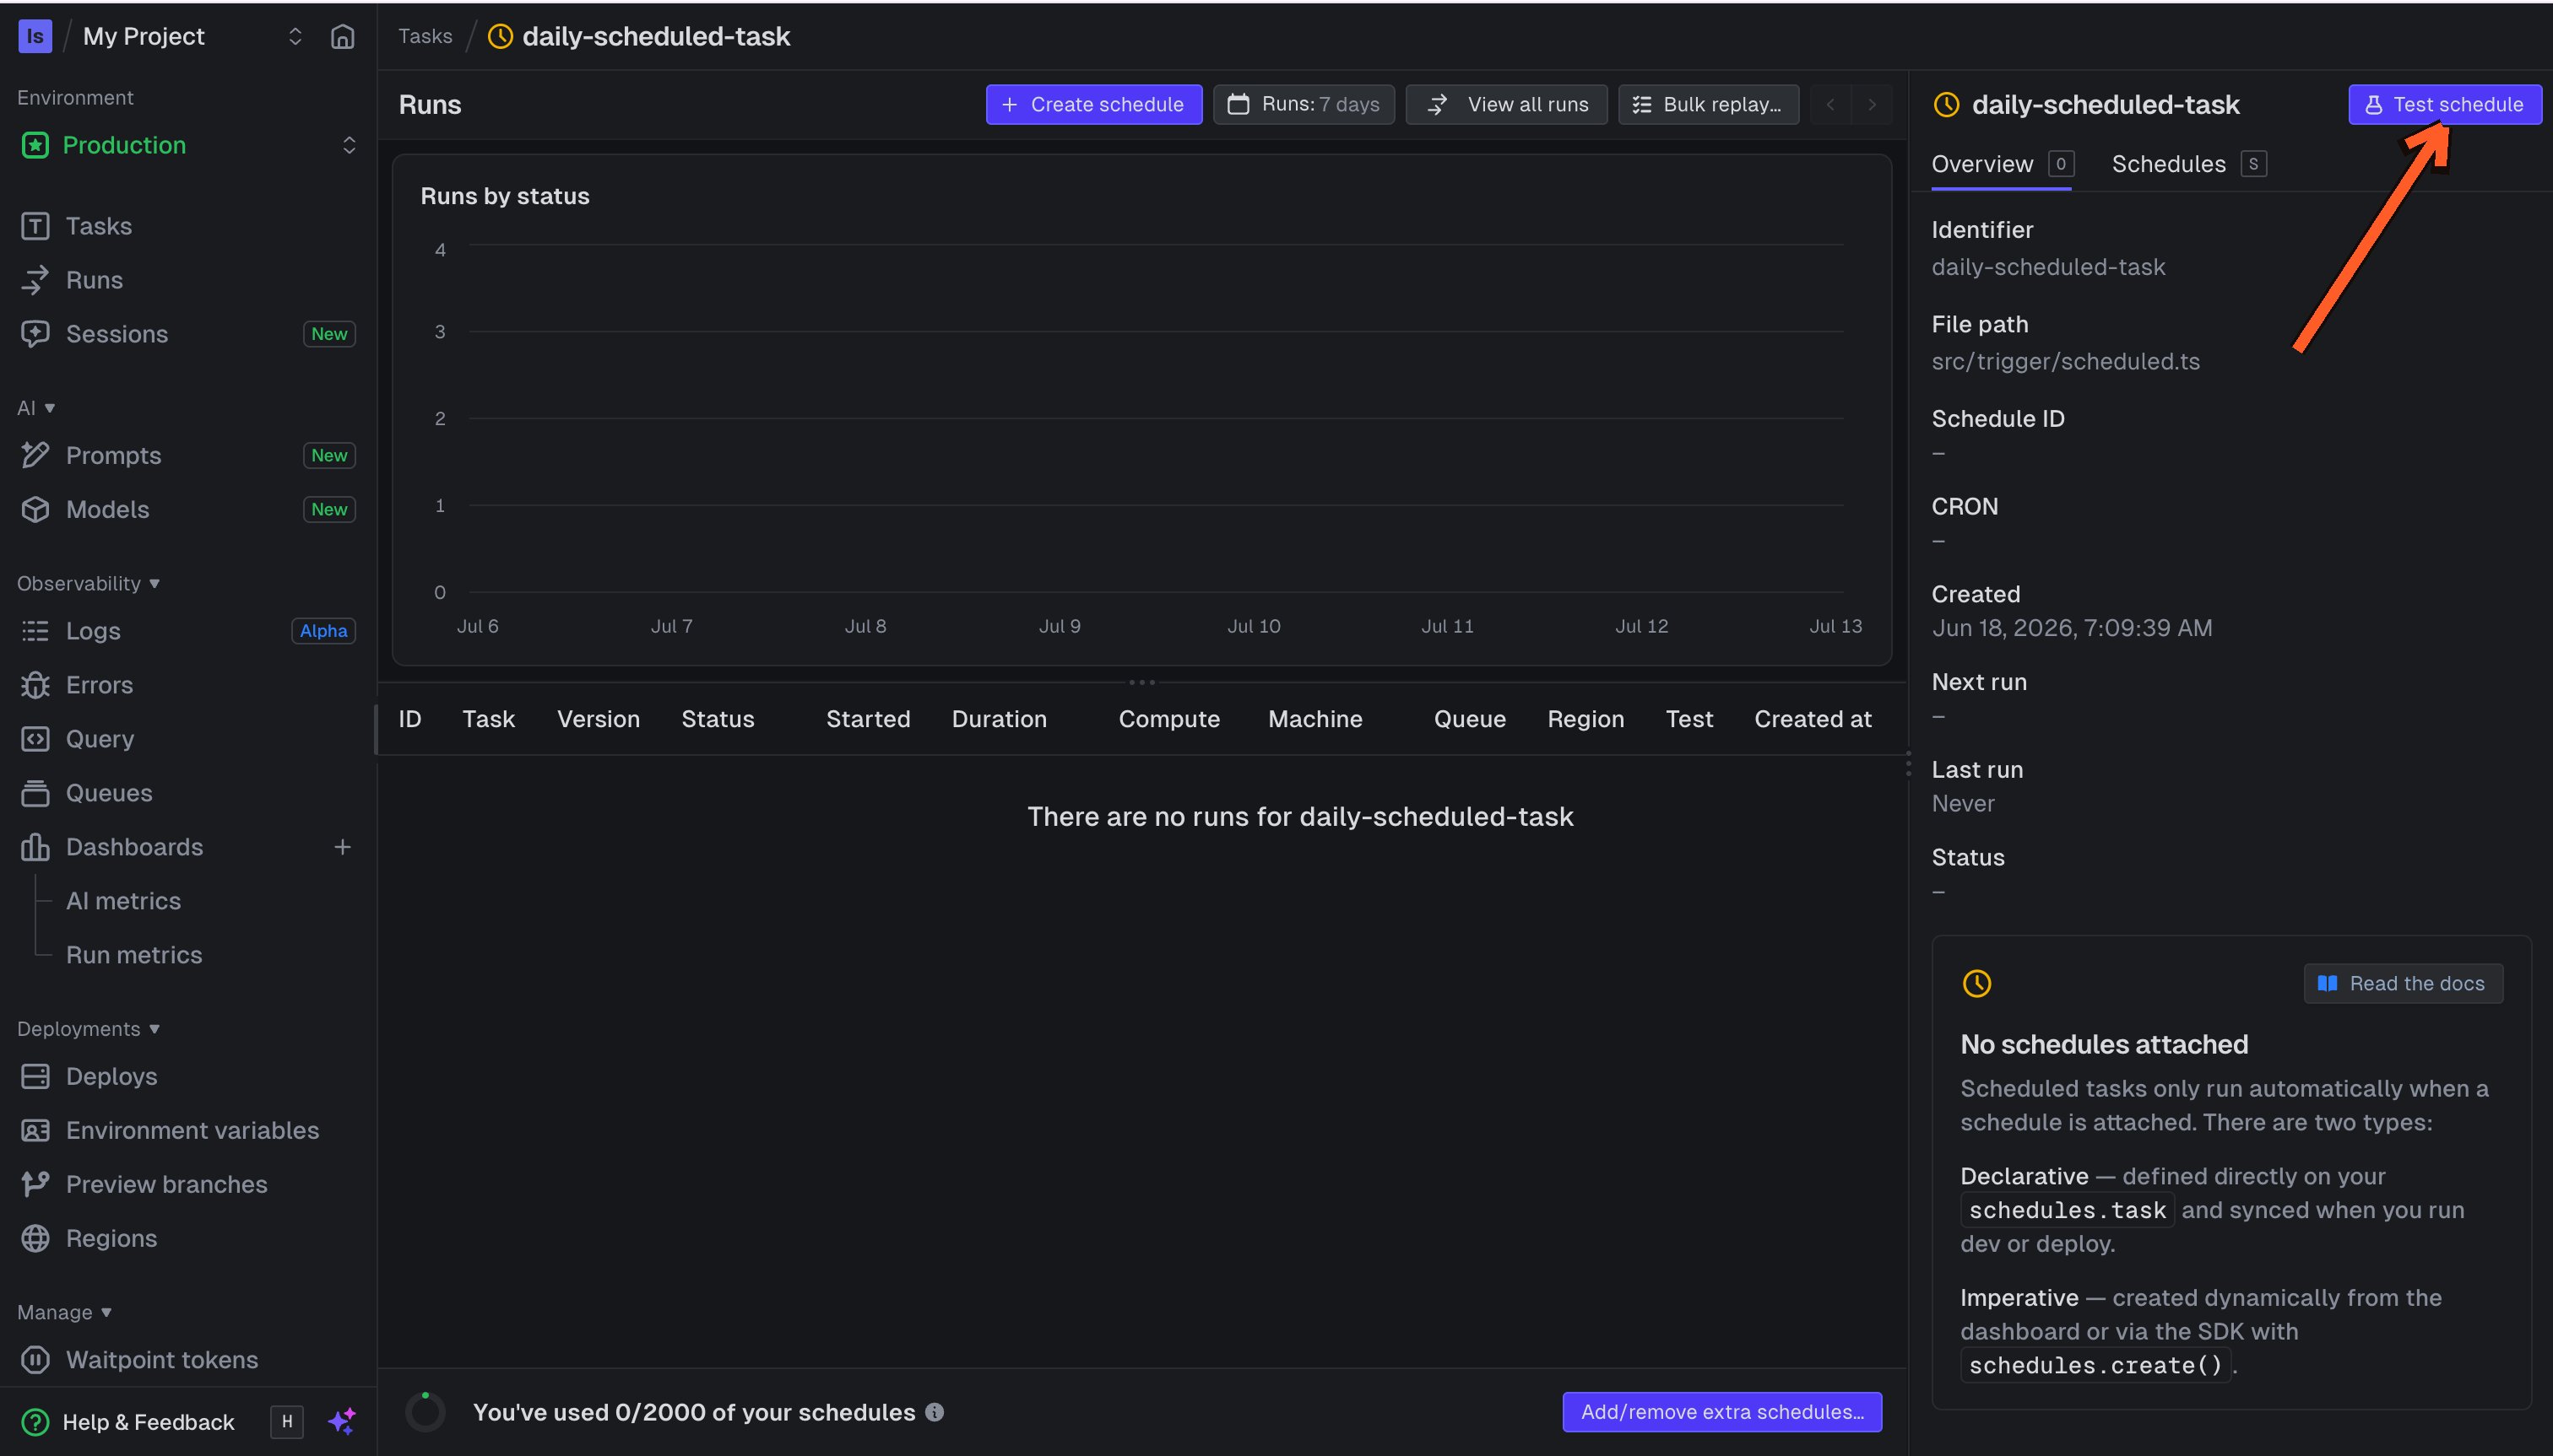Click the clock icon in the breadcrumb
Screen dimensions: 2553x1456
(x=501, y=37)
